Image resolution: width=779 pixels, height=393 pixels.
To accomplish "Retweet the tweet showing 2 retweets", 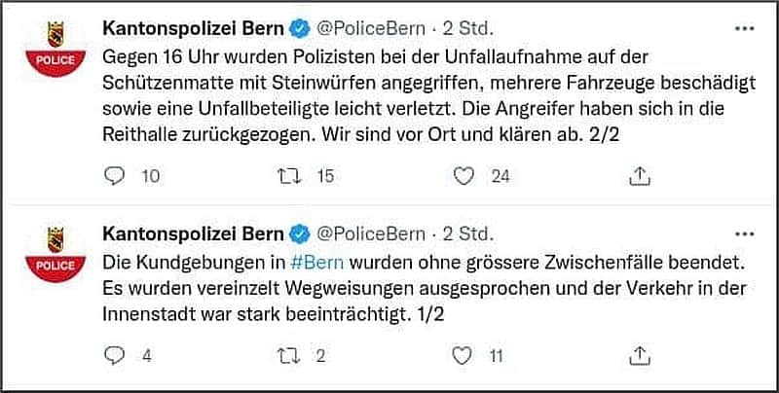I will (289, 356).
